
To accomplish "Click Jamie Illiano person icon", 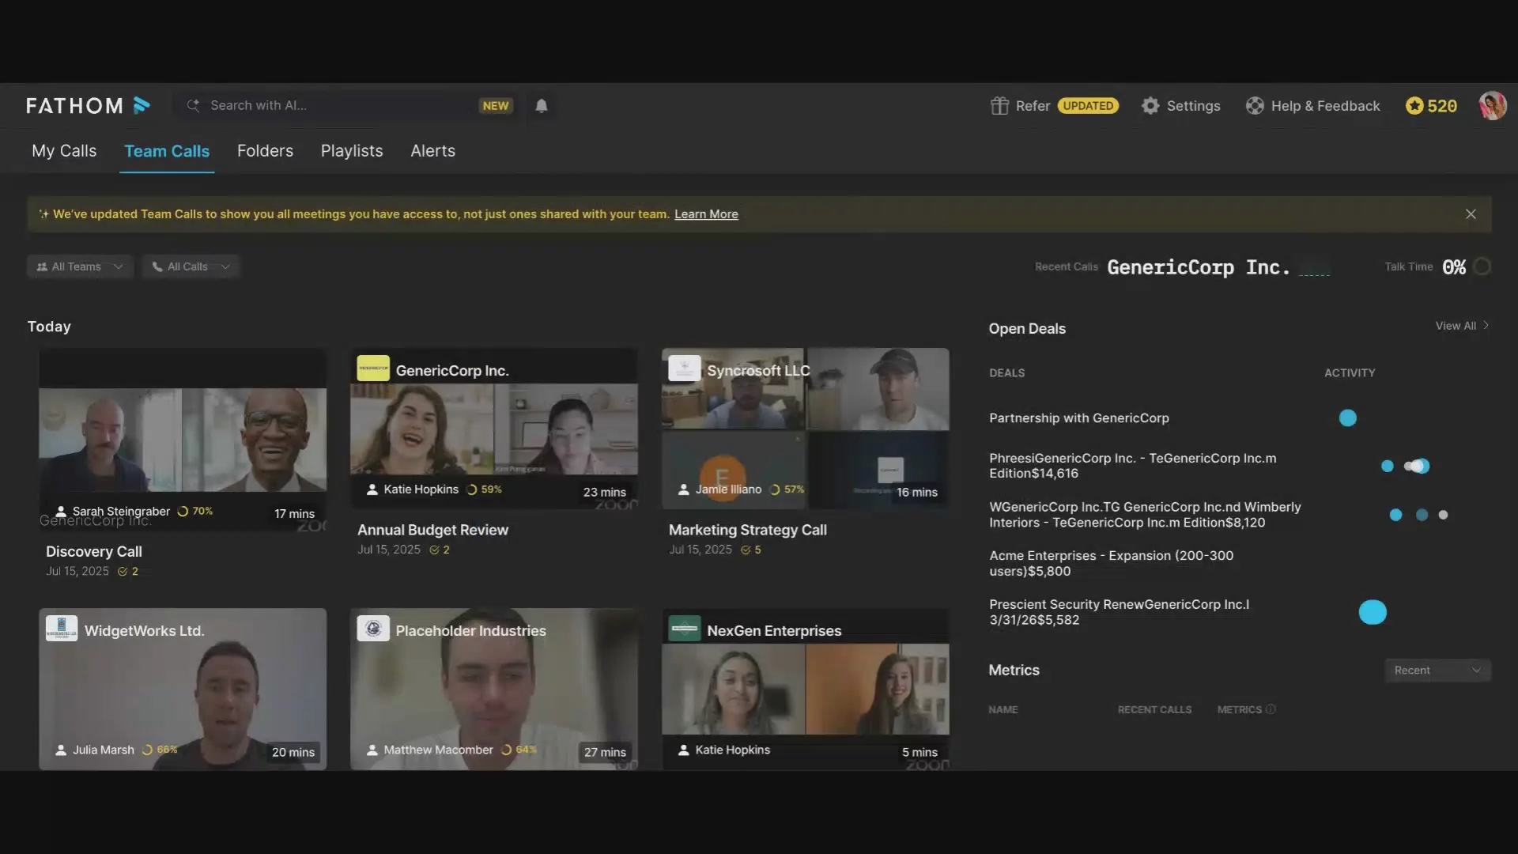I will point(684,490).
